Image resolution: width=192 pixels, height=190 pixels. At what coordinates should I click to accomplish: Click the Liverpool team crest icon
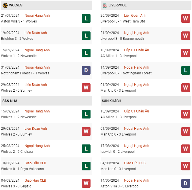104,5
